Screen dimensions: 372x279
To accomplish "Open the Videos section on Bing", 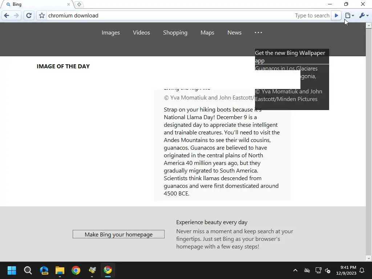I will tap(141, 32).
